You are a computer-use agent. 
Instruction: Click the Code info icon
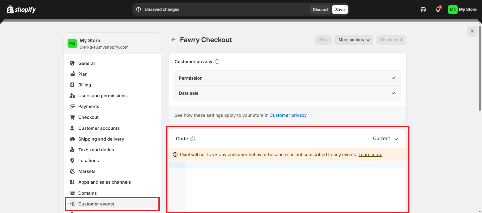point(193,139)
